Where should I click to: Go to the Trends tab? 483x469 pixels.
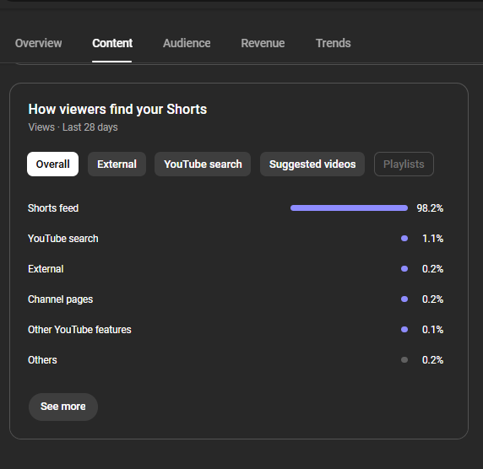[x=334, y=43]
